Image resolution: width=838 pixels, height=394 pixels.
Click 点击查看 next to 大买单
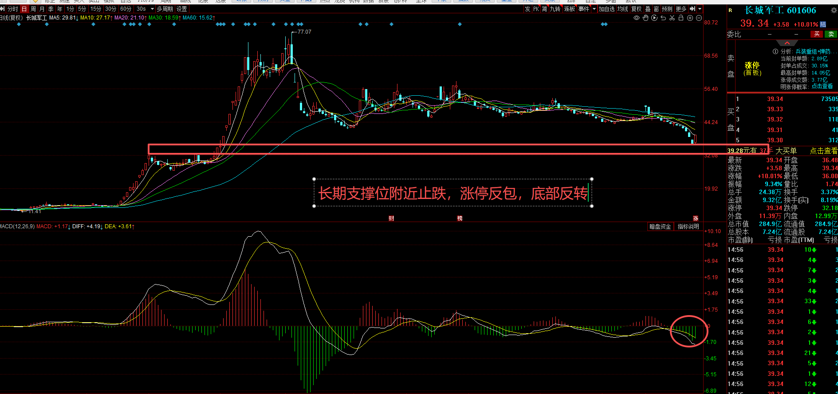point(824,151)
